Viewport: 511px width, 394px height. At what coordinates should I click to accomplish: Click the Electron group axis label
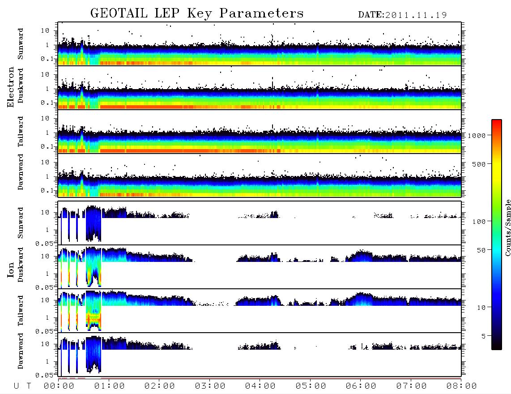click(x=10, y=87)
